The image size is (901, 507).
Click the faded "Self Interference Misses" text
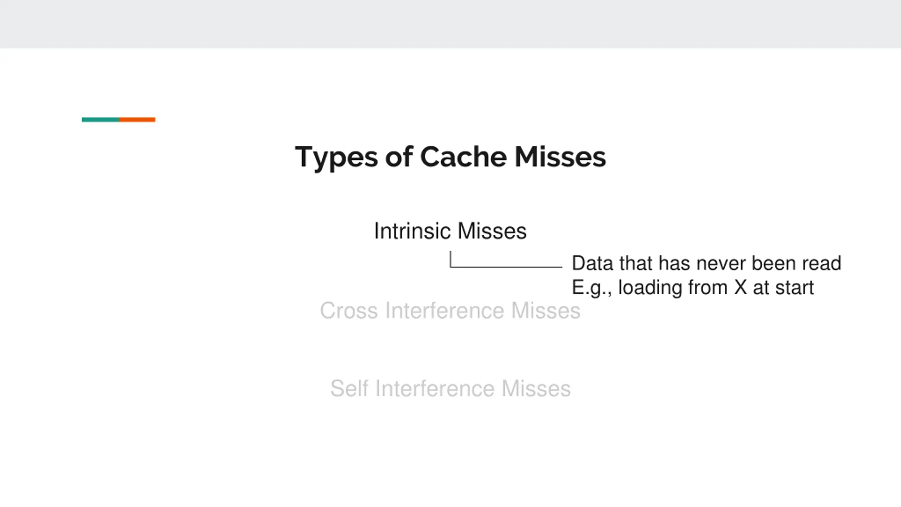coord(450,388)
